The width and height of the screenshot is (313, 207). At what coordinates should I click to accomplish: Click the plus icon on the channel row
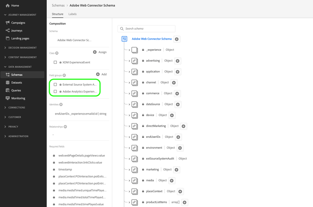click(x=174, y=82)
